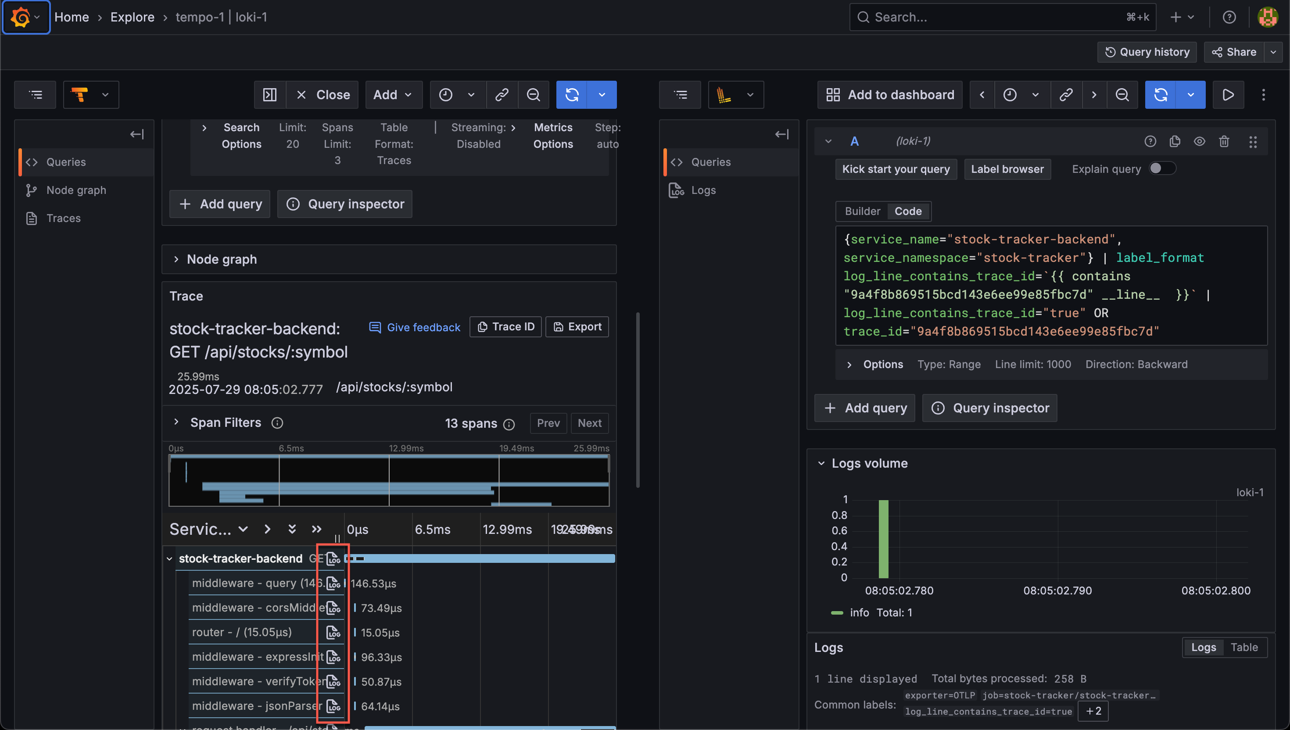Zoom out time range in left pane

click(x=534, y=95)
